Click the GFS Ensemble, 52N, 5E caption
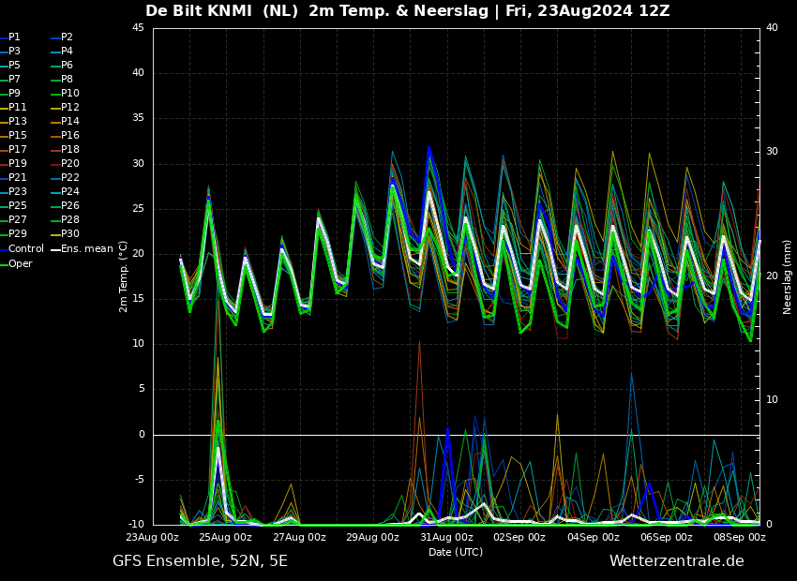Screen dimensions: 797x581 tap(200, 561)
